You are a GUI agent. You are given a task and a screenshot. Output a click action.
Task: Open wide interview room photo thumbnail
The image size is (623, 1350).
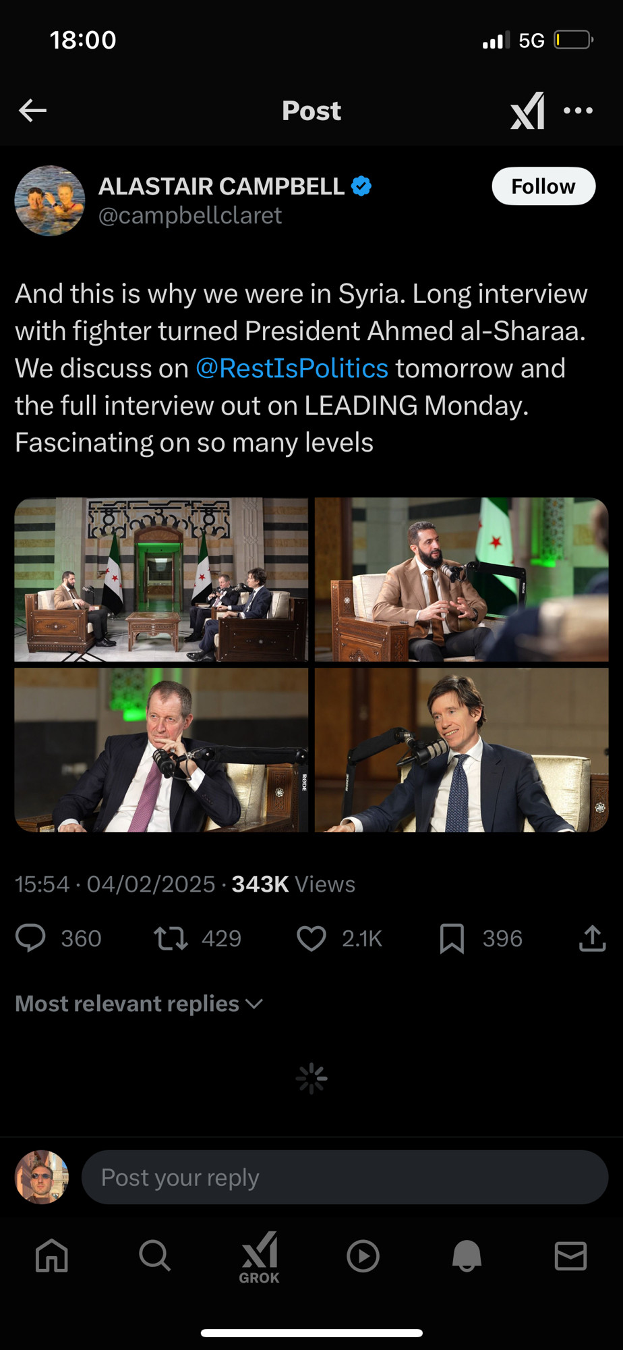point(161,580)
